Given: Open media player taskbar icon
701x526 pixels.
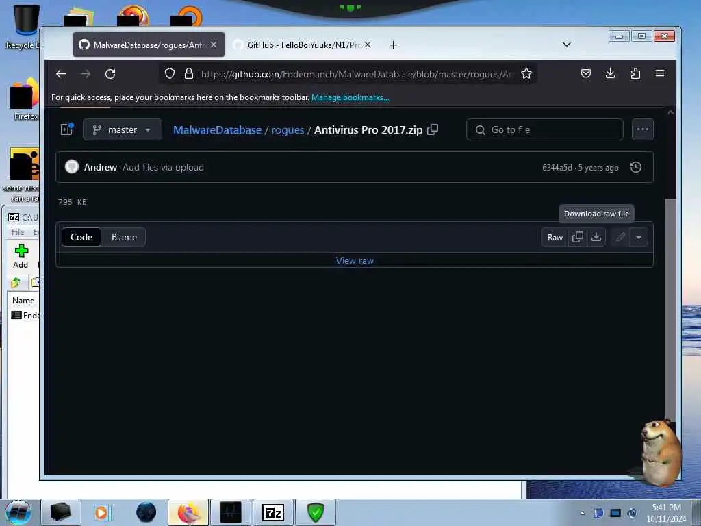Looking at the screenshot, I should click(101, 512).
